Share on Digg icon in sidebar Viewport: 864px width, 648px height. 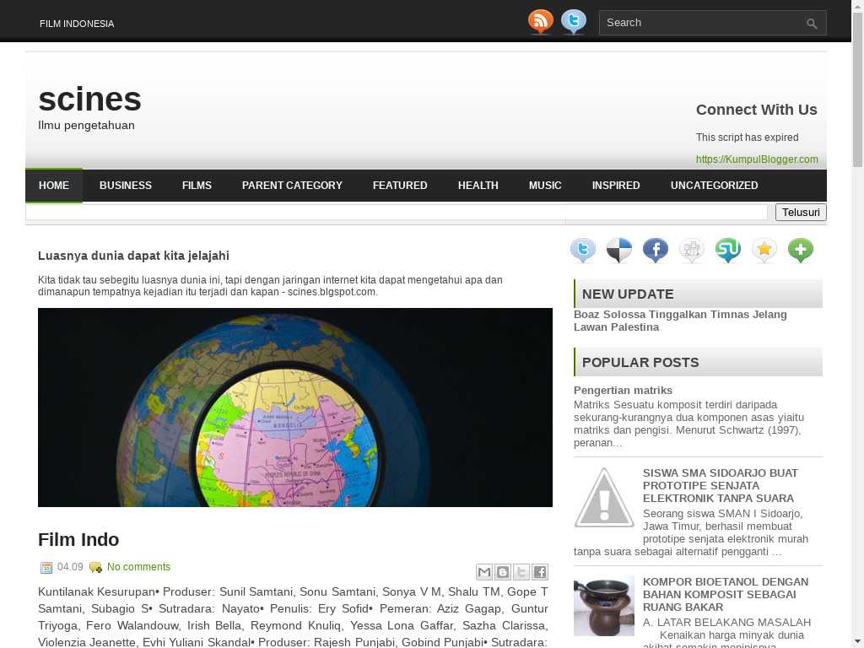[x=692, y=250]
